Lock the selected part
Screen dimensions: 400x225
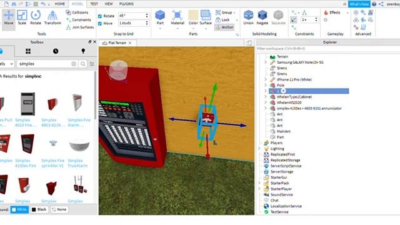click(222, 19)
